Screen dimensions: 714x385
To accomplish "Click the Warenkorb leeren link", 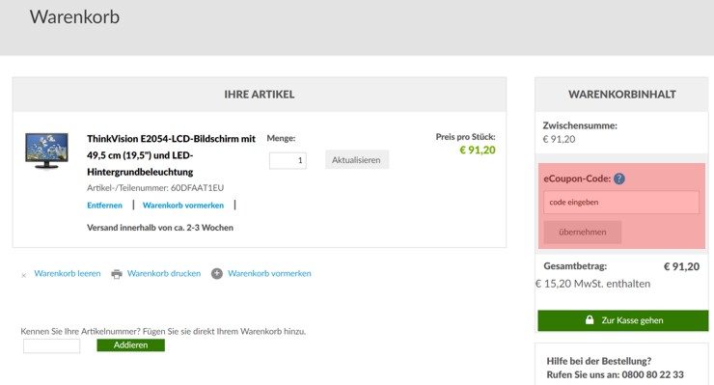I will pyautogui.click(x=68, y=273).
